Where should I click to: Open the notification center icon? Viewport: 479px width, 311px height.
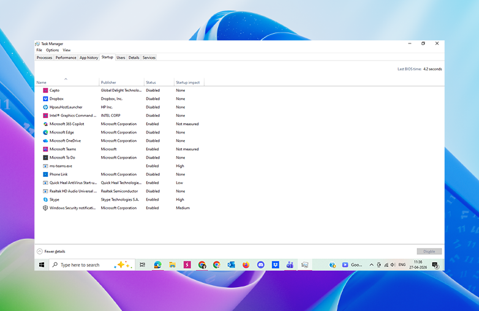pos(436,265)
